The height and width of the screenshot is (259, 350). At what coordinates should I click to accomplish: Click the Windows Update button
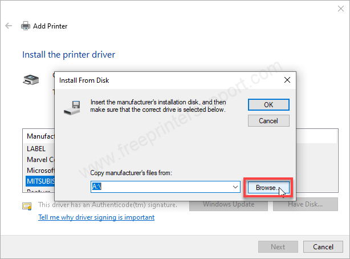coord(229,204)
